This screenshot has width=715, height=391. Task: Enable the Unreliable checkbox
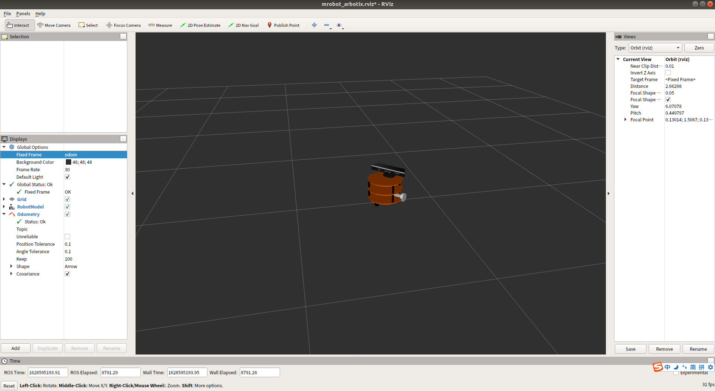click(x=67, y=236)
